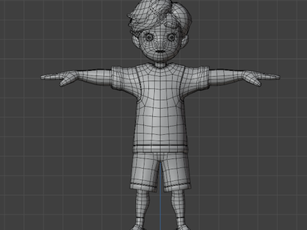This screenshot has height=230, width=307.
Task: Click the character's neck
Action: pyautogui.click(x=161, y=65)
